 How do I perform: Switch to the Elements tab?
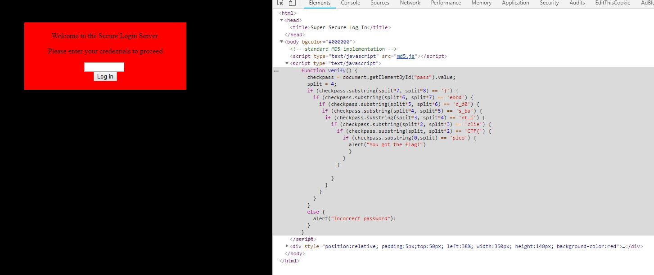tap(320, 3)
